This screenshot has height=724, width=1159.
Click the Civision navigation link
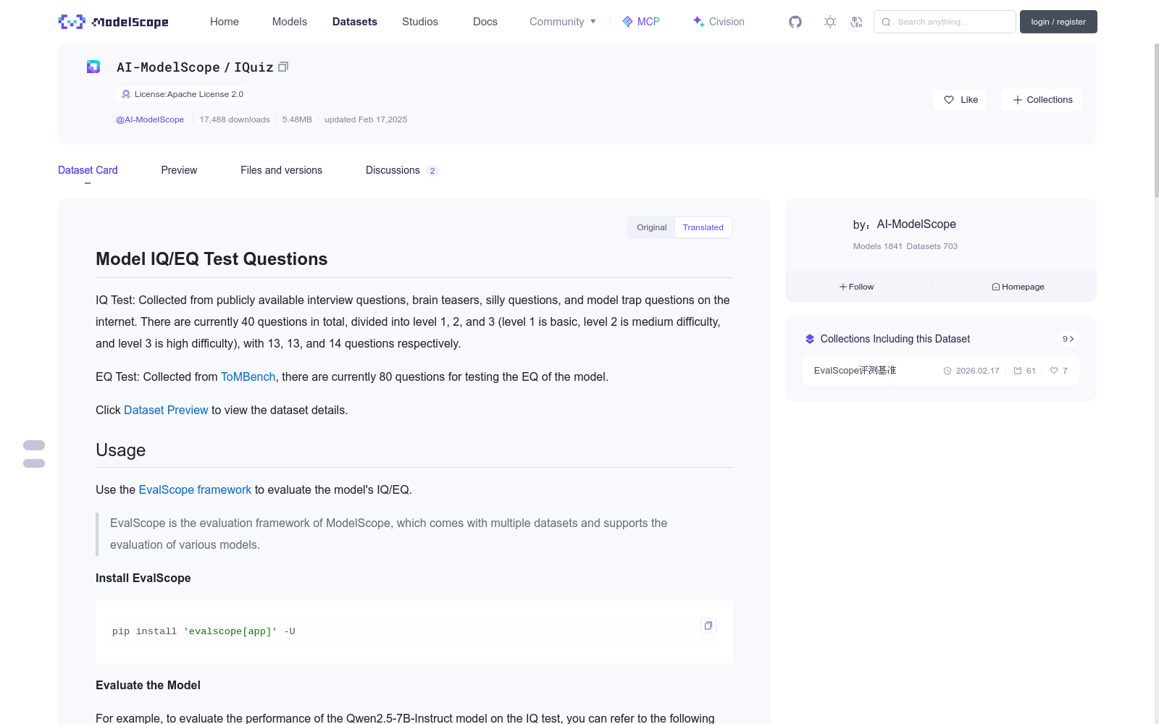[x=719, y=22]
